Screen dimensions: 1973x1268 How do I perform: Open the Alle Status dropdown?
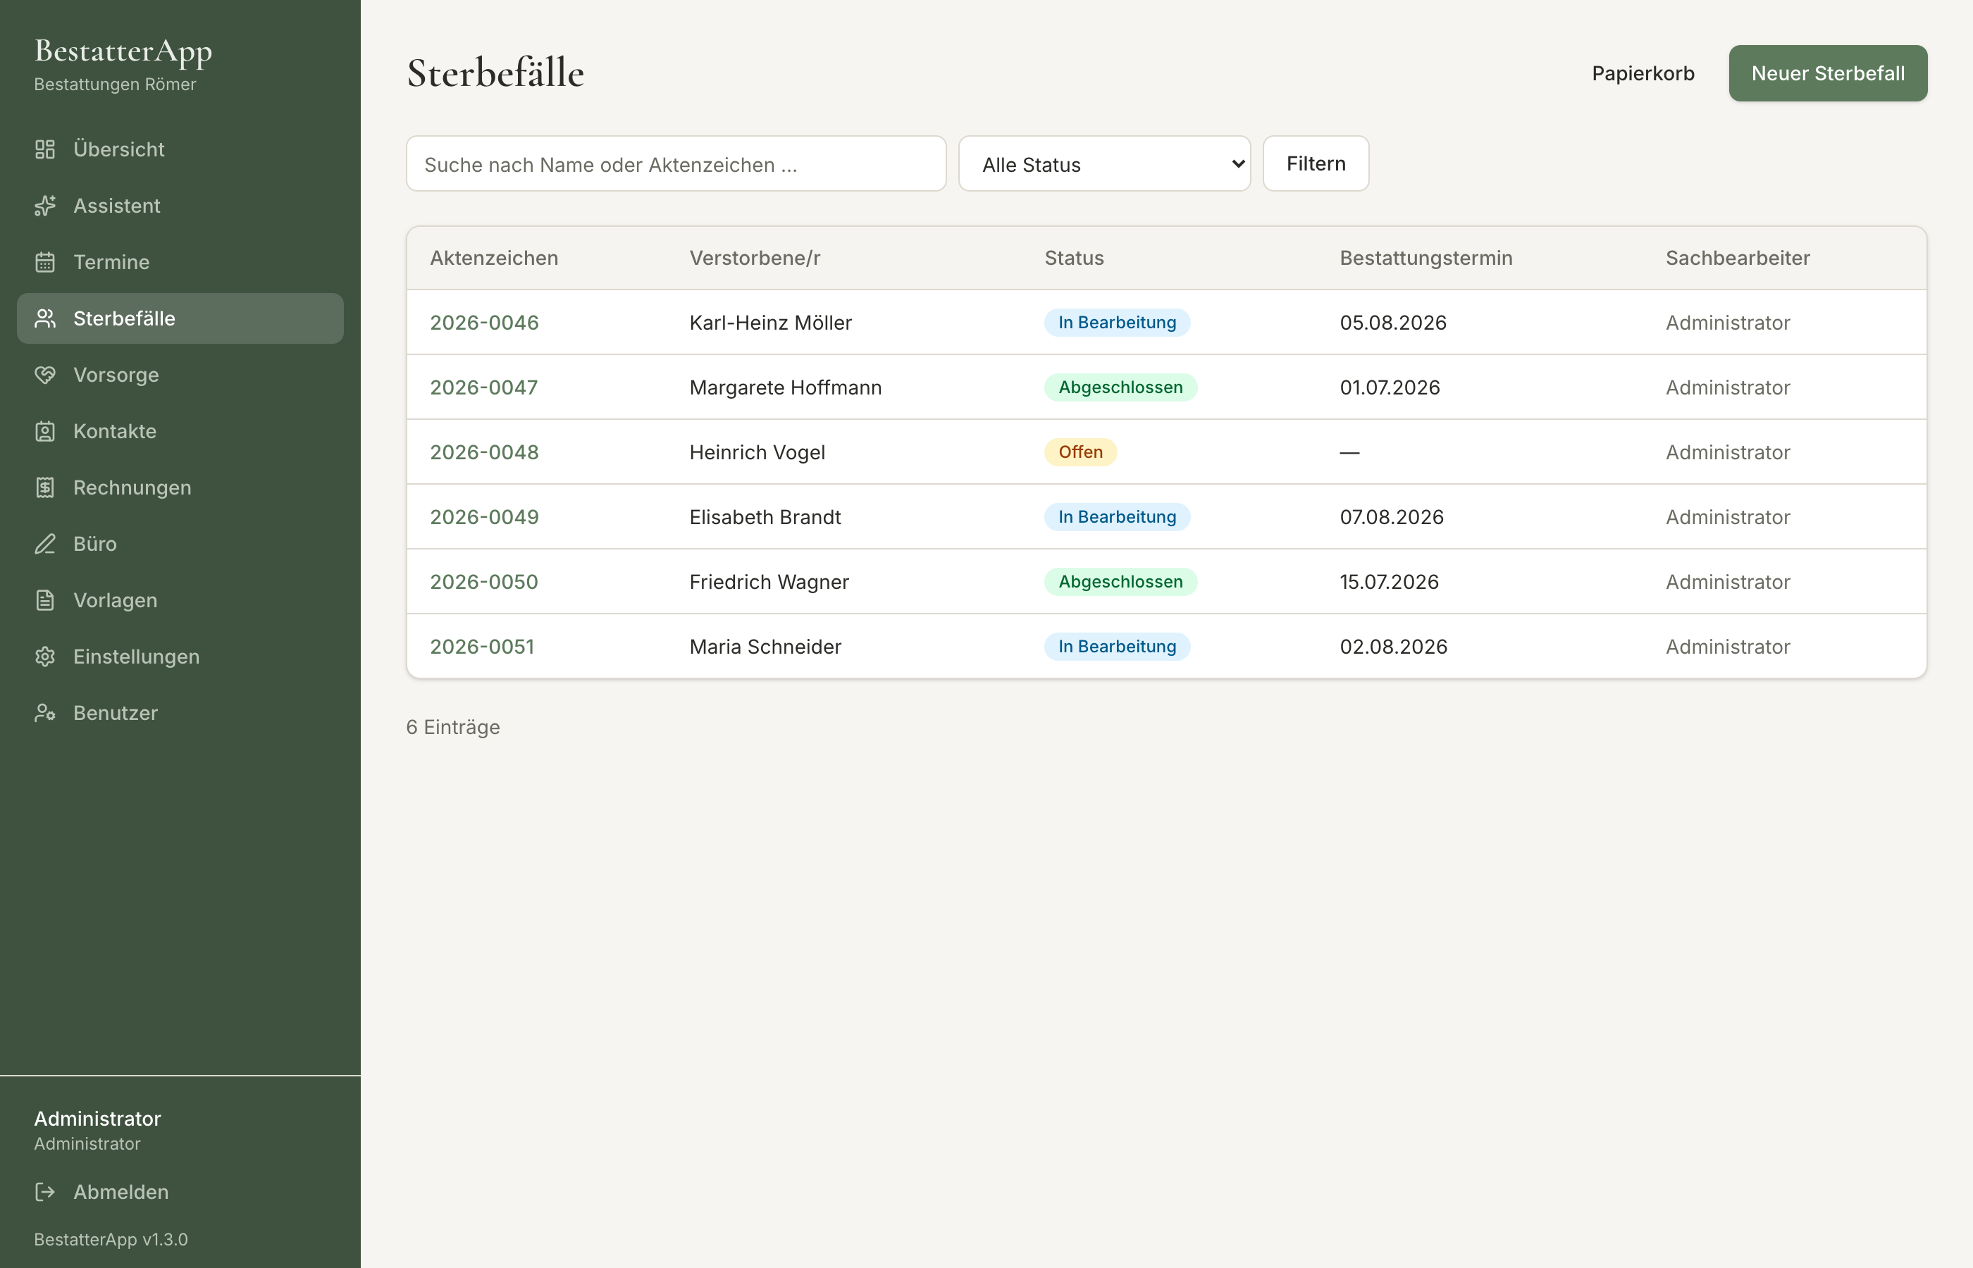point(1104,164)
